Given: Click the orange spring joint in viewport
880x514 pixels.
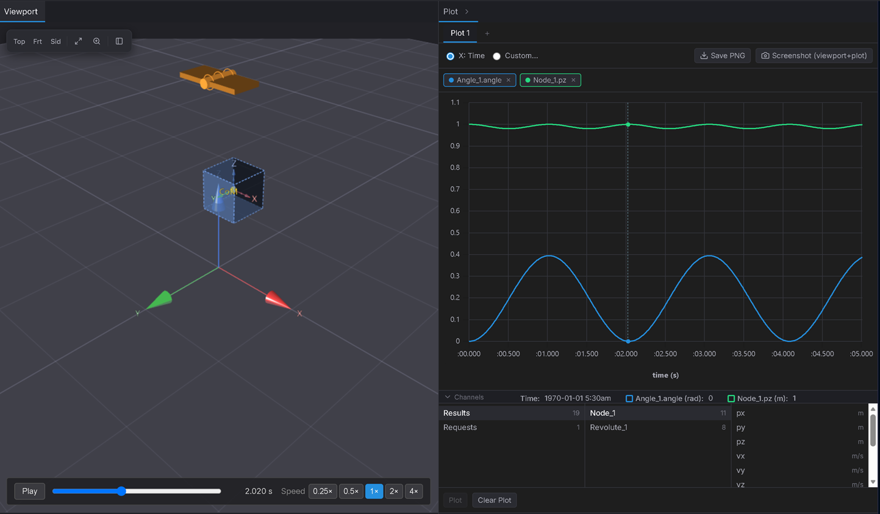Looking at the screenshot, I should pyautogui.click(x=218, y=80).
